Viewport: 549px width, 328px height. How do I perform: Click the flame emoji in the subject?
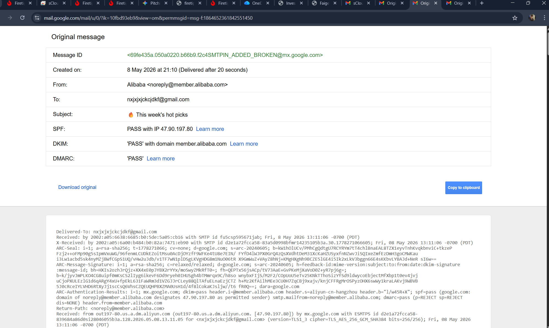pos(131,115)
